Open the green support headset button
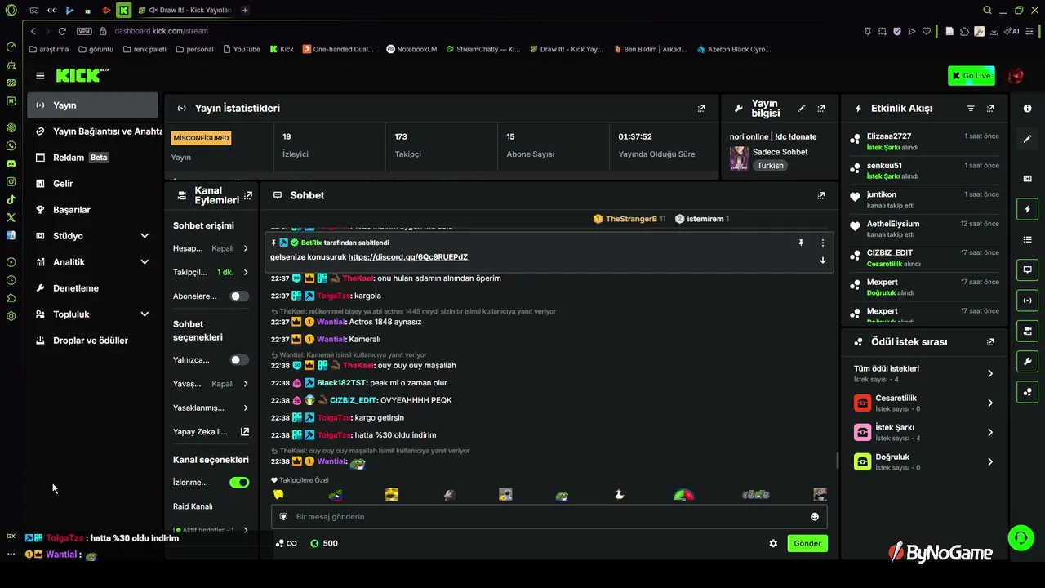Screen dimensions: 1045x588 point(1021,537)
